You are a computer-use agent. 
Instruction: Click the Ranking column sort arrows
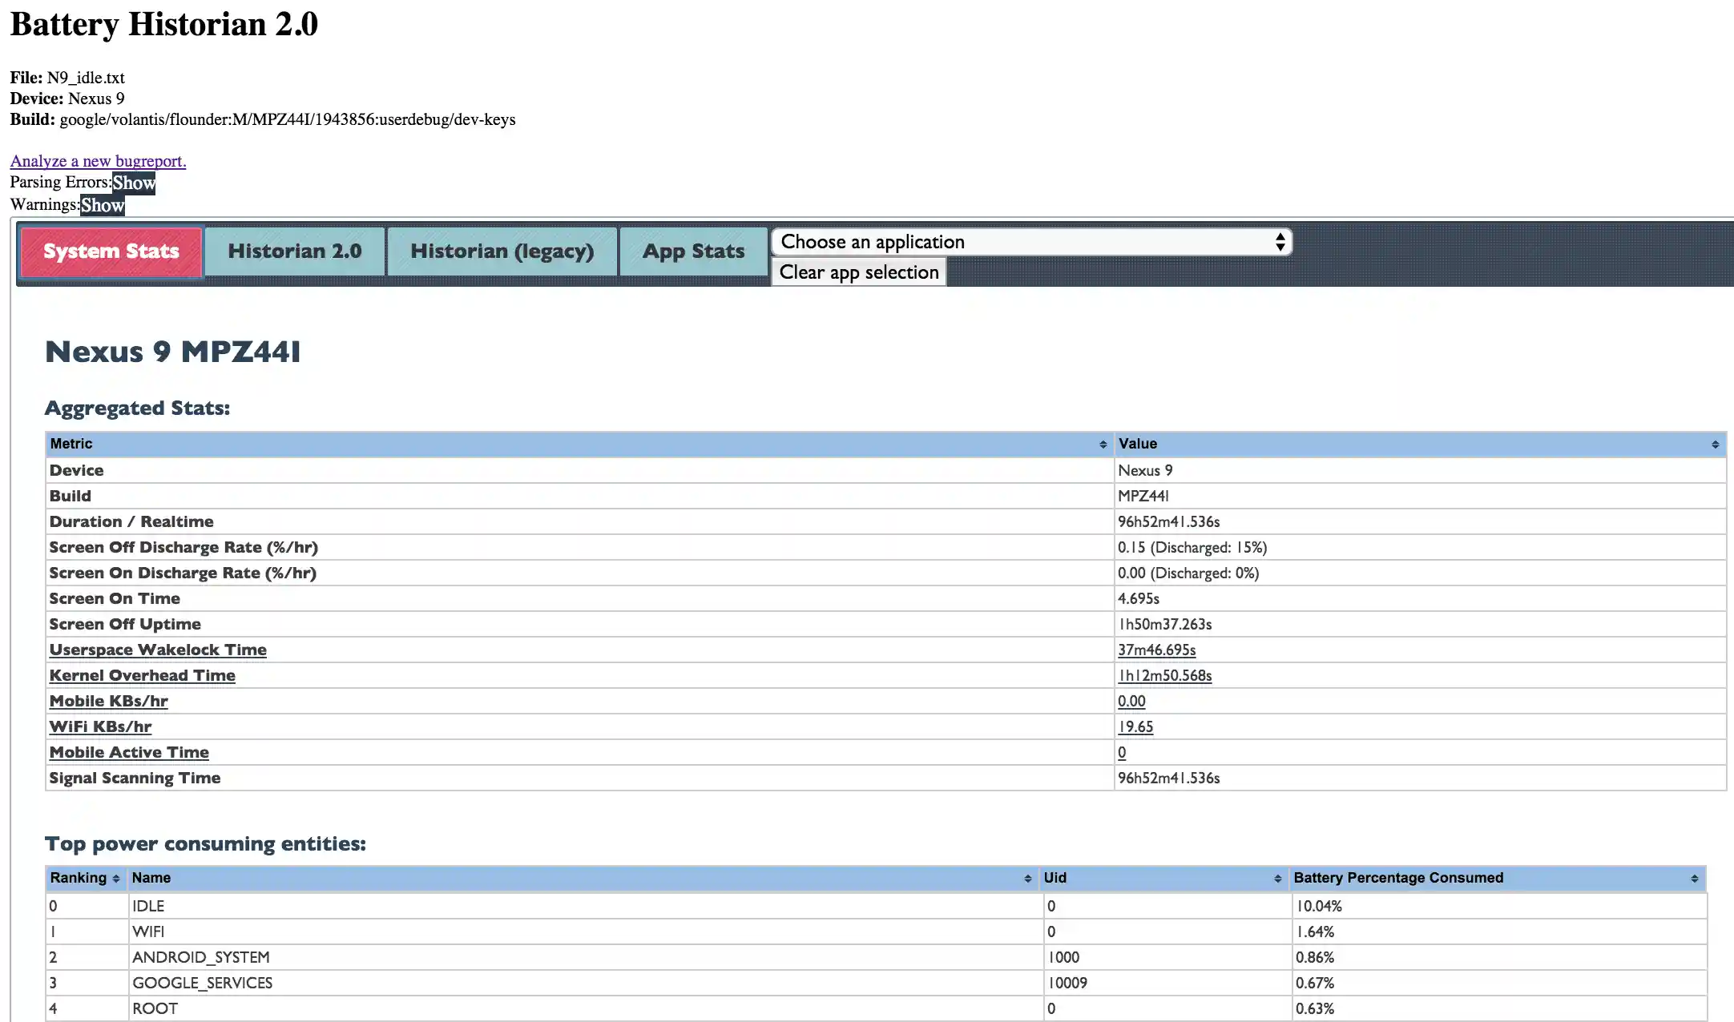pyautogui.click(x=116, y=879)
